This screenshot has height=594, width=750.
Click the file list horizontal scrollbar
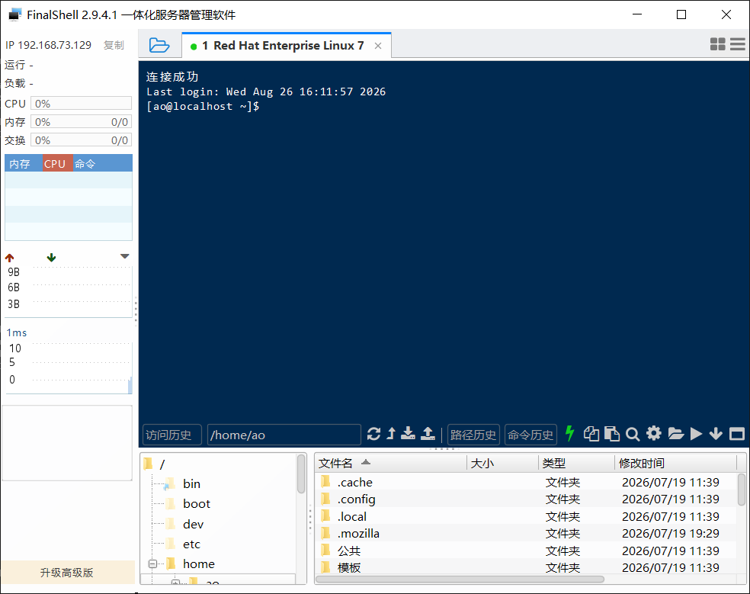460,580
